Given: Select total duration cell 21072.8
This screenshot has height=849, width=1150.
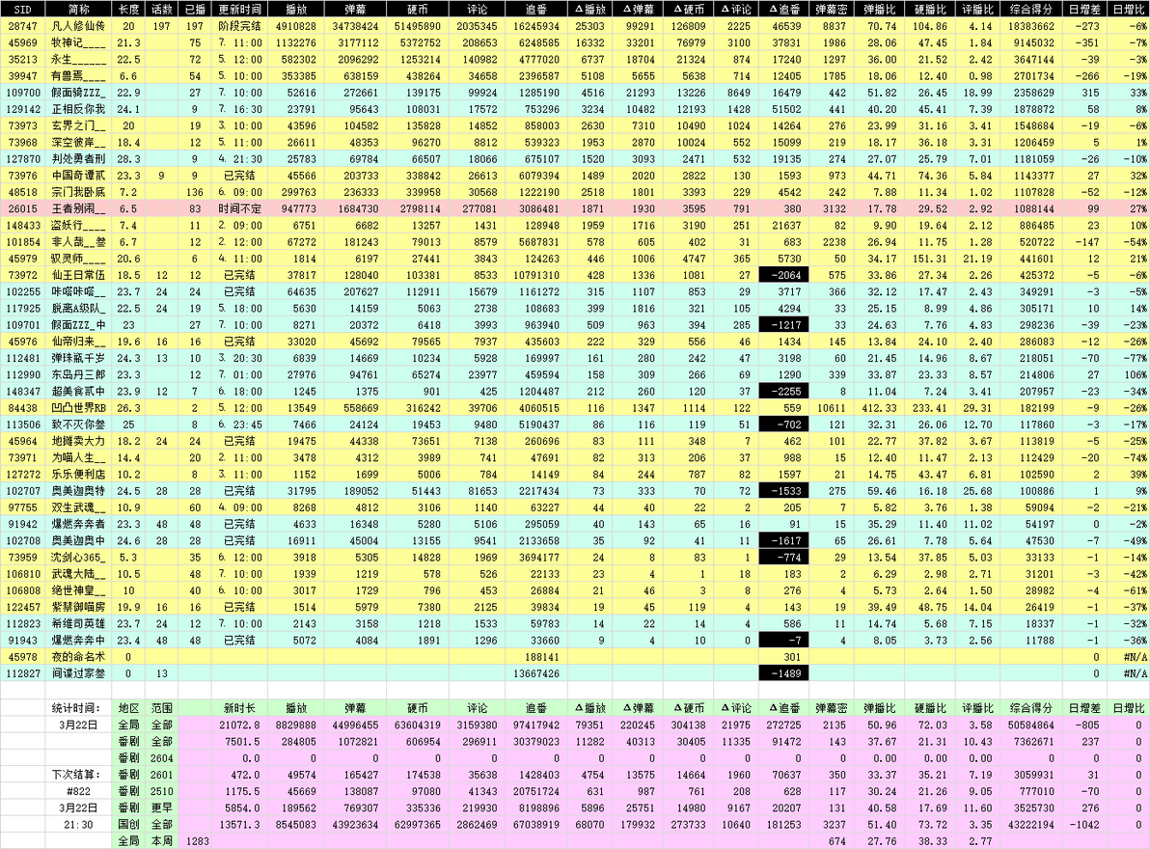Looking at the screenshot, I should [240, 726].
